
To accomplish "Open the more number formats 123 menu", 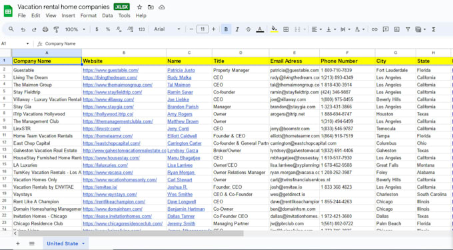I will [x=141, y=29].
